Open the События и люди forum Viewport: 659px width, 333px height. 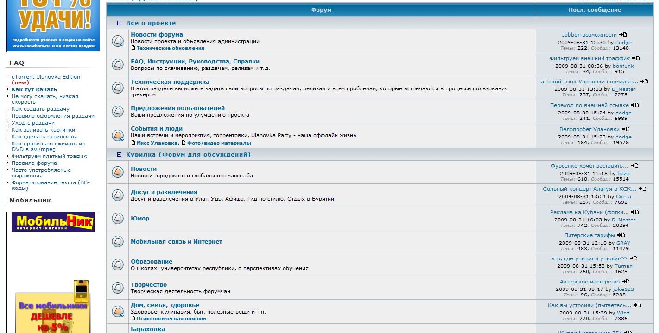157,129
